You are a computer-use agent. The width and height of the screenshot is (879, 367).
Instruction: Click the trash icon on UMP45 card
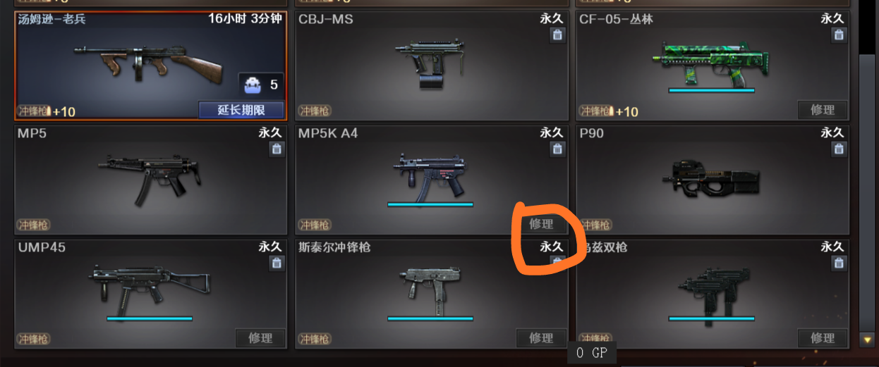tap(277, 263)
